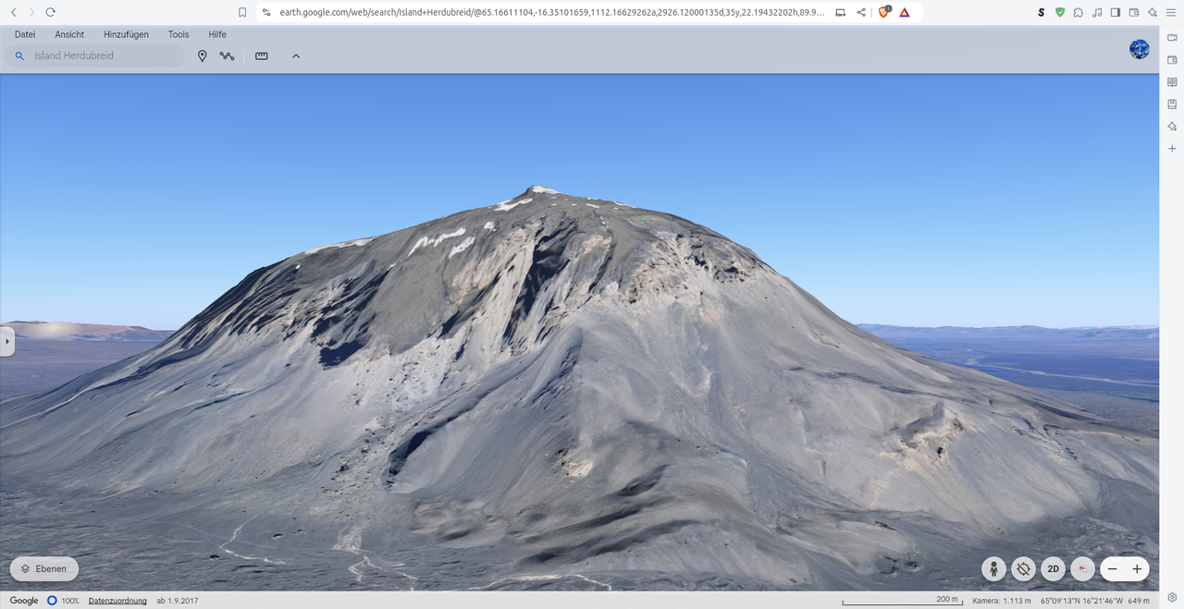This screenshot has width=1184, height=609.
Task: Reload the page
Action: [x=50, y=12]
